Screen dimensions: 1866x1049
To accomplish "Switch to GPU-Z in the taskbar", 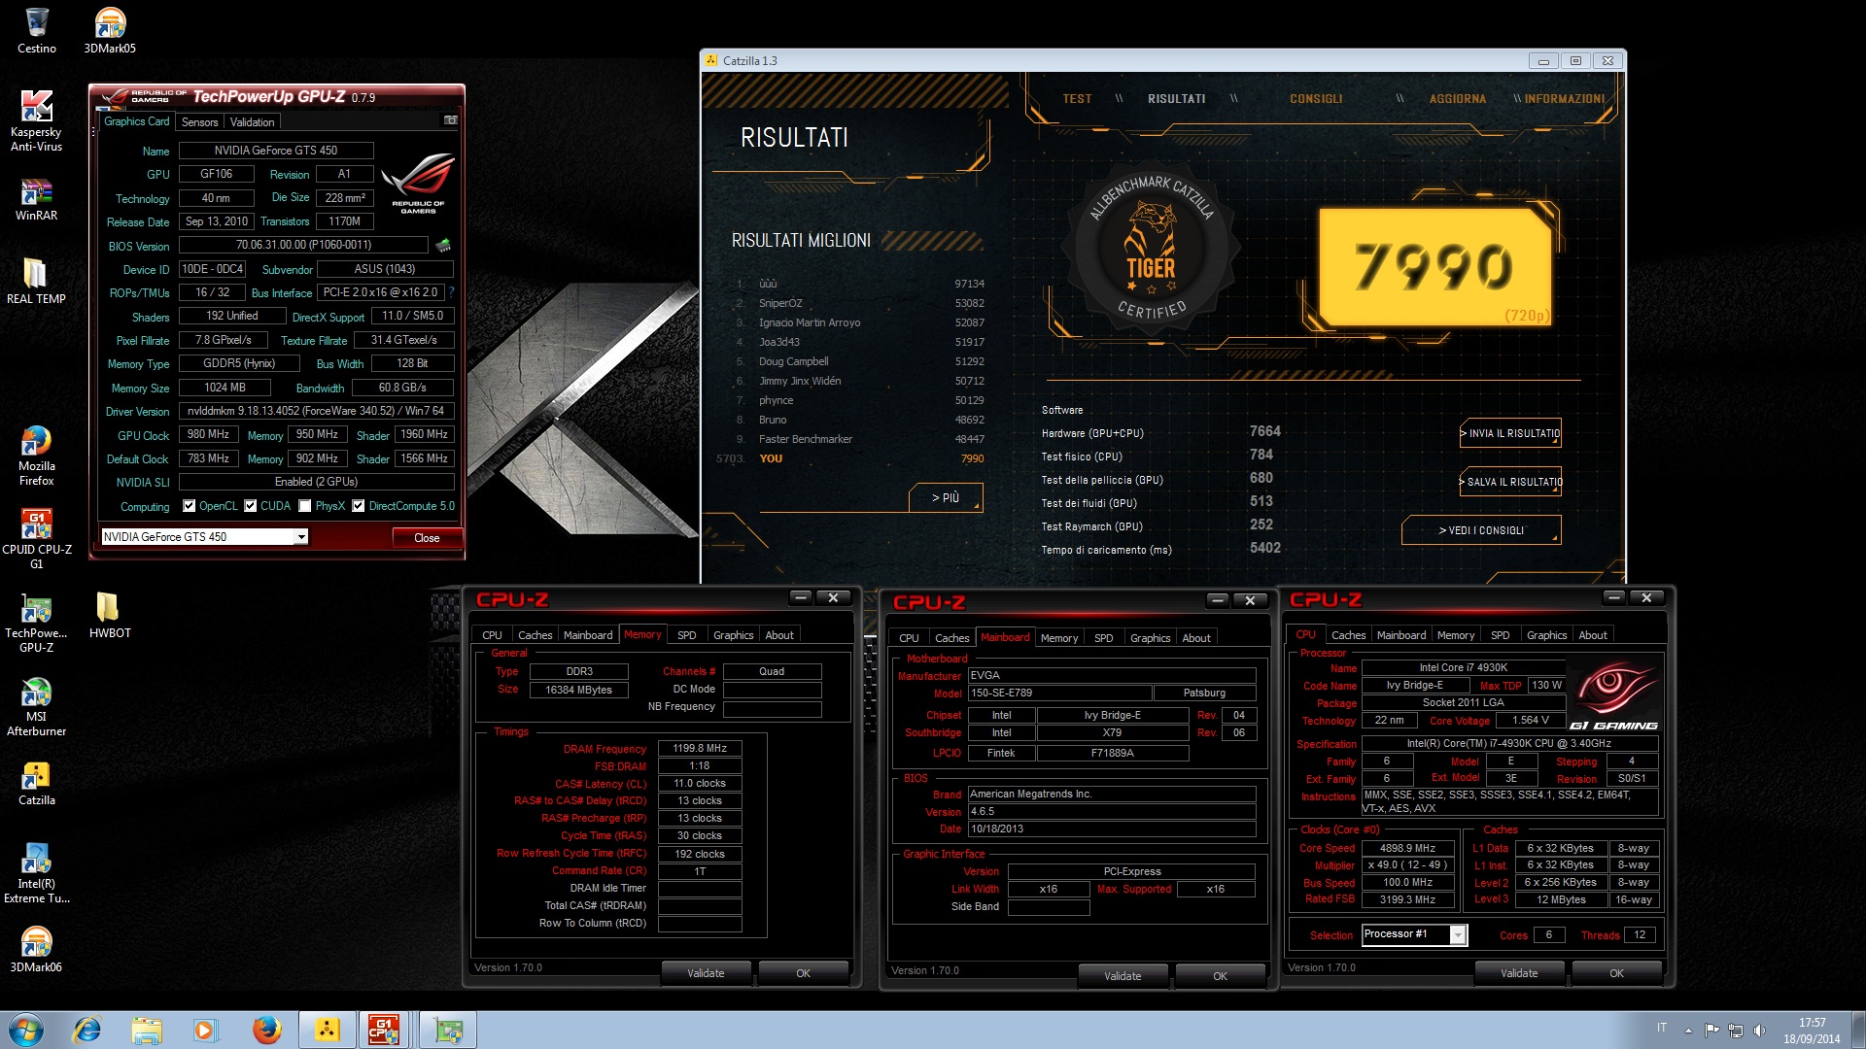I will pos(448,1030).
